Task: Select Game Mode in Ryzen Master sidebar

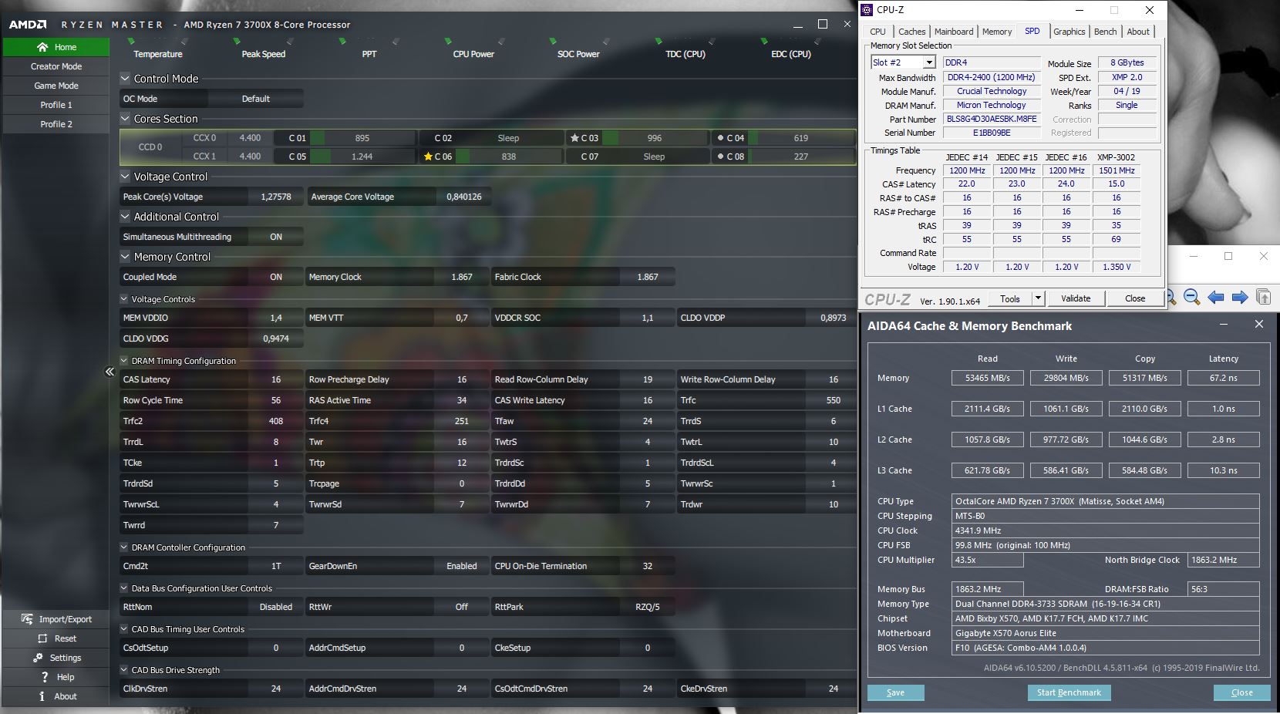Action: pyautogui.click(x=56, y=86)
